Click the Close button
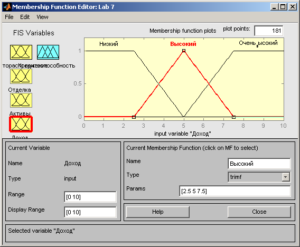 (259, 212)
